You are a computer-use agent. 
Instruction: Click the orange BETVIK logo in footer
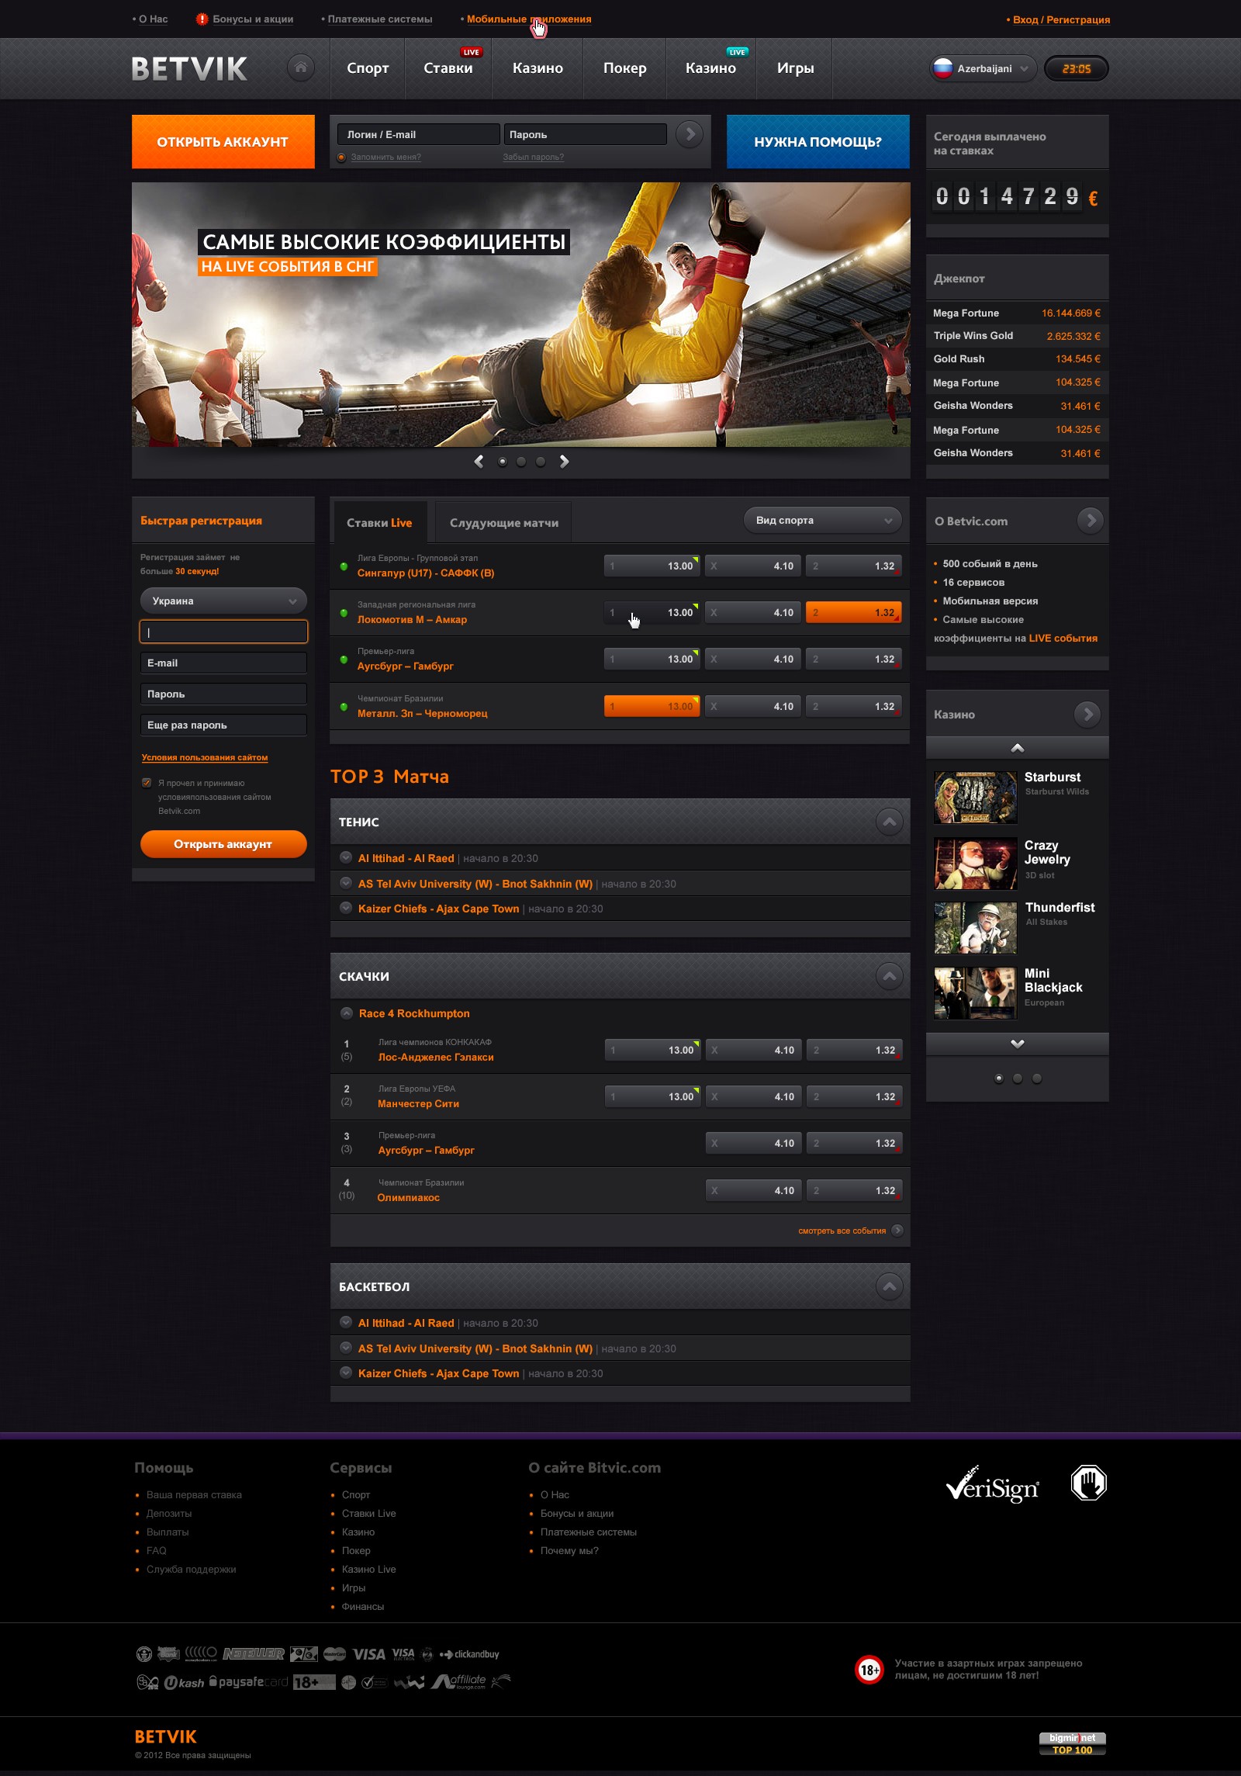pos(165,1736)
